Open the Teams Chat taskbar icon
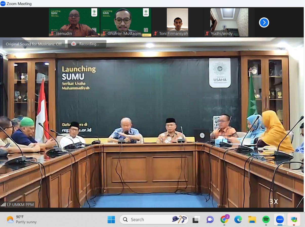The height and width of the screenshot is (227, 305). coord(210,220)
